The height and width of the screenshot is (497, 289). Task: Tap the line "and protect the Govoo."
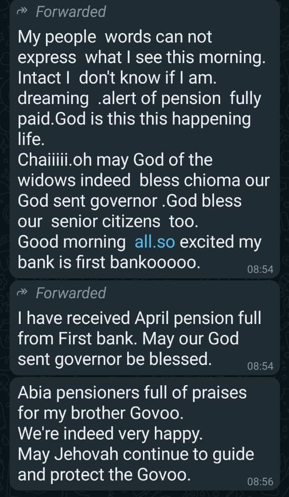click(x=104, y=474)
